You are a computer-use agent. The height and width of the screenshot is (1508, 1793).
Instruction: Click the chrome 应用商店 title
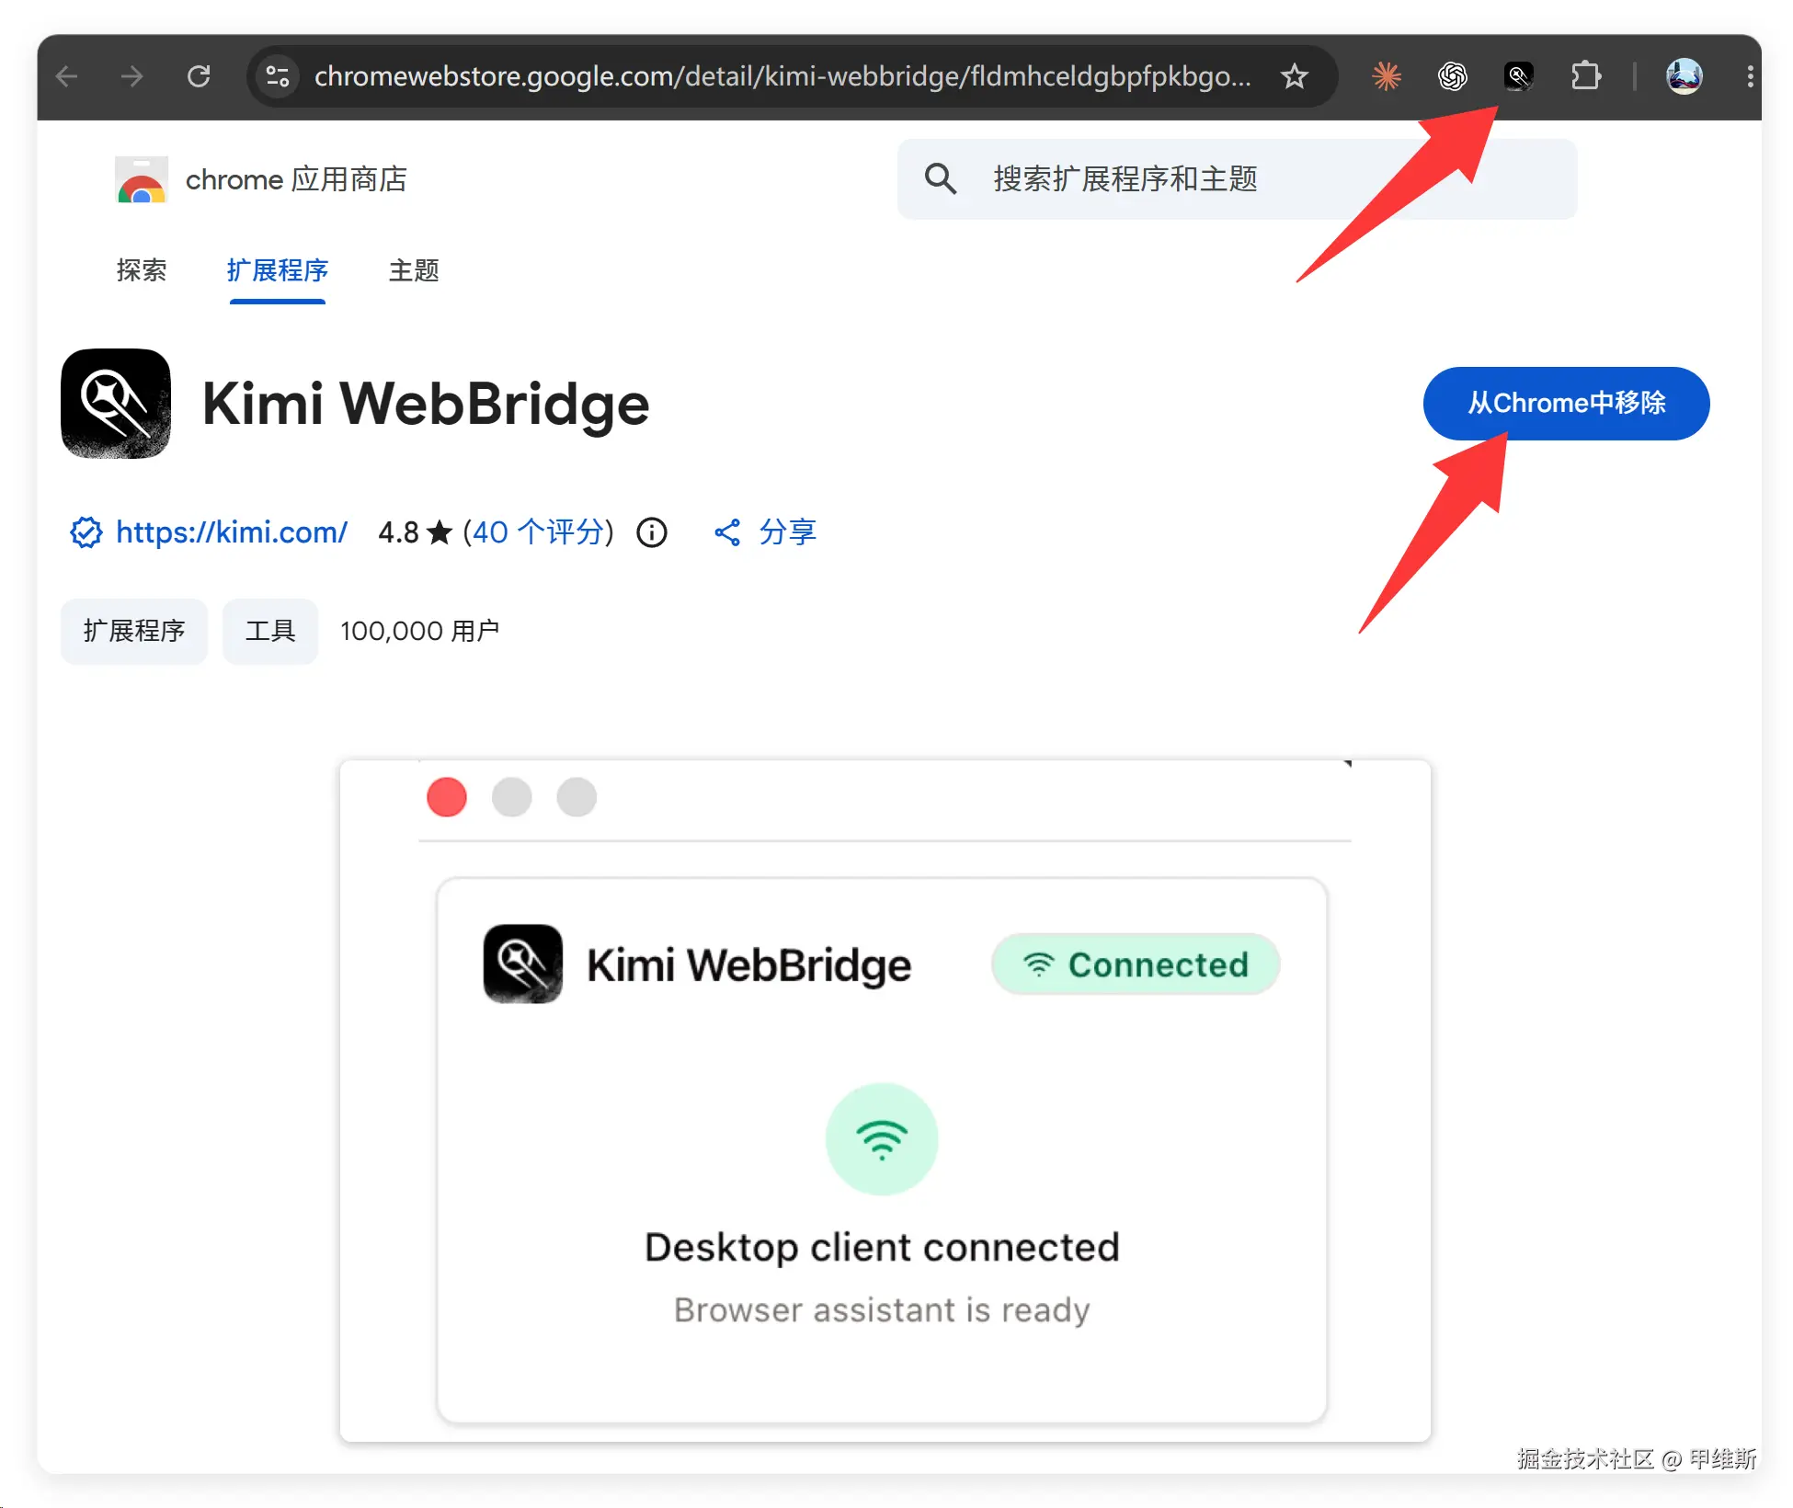(x=296, y=179)
